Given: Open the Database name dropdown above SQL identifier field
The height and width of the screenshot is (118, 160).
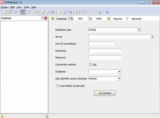Looking at the screenshot, I should click(x=119, y=71).
